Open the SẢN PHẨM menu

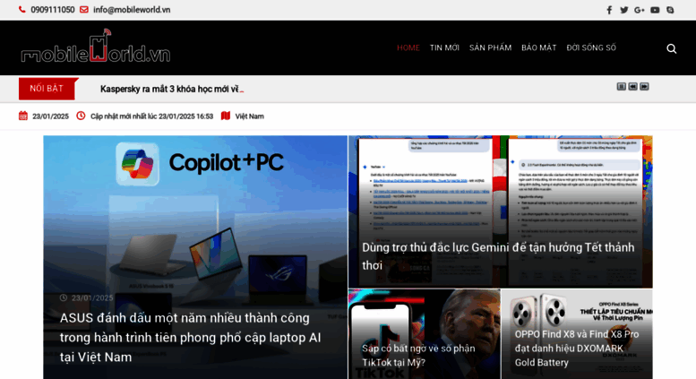491,47
